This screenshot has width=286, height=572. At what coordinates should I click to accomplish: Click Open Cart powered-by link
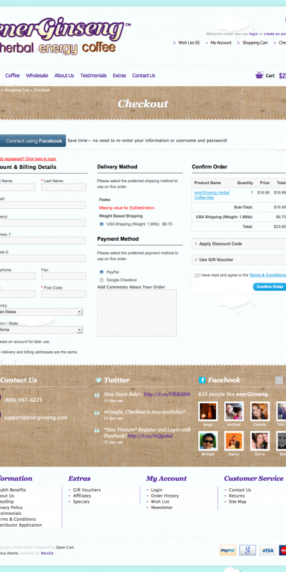click(65, 547)
